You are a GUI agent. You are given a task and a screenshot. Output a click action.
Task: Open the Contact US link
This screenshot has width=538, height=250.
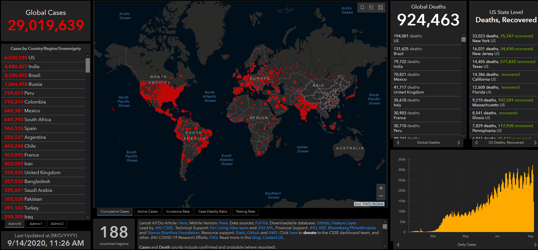[x=273, y=237]
